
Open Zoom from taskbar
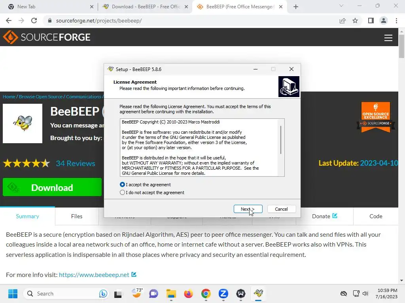pyautogui.click(x=223, y=294)
